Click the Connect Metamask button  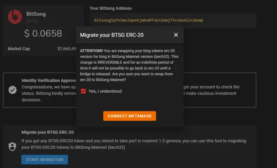(x=129, y=116)
